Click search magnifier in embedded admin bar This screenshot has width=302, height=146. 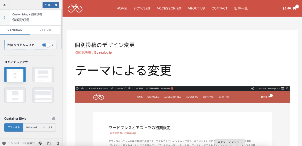click(287, 89)
